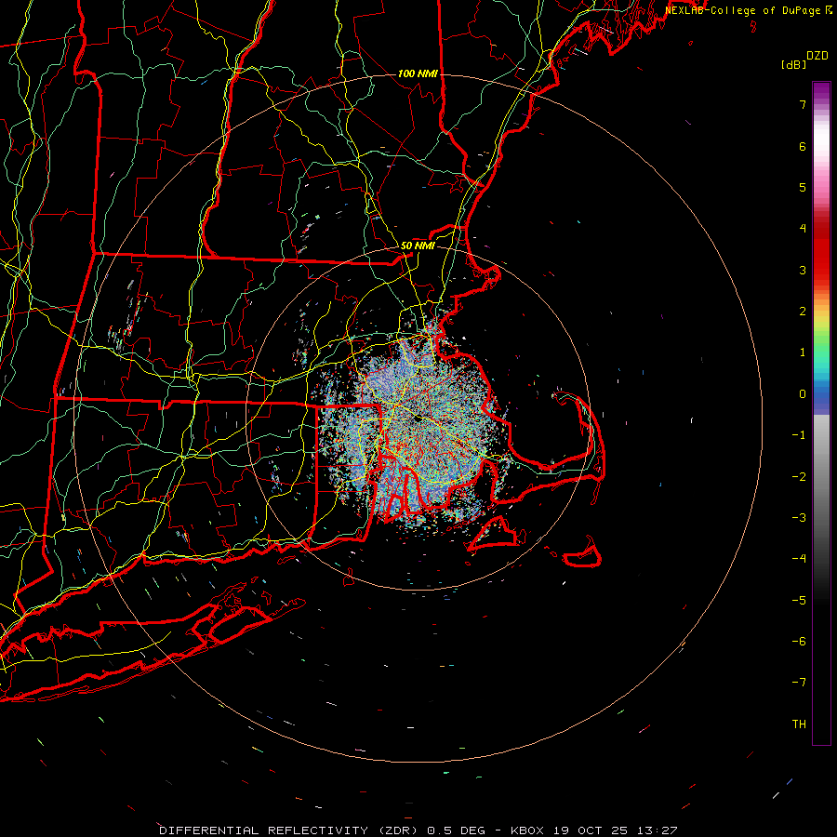837x837 pixels.
Task: Click the 19 OCT 25 13:27 timestamp
Action: 614,830
